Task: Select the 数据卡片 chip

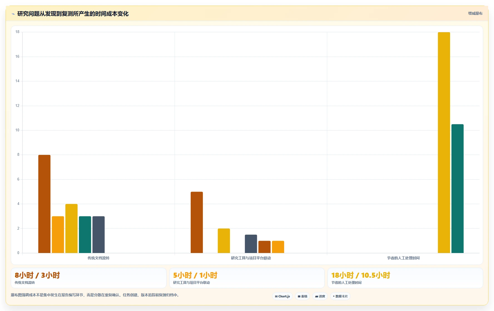Action: click(340, 296)
